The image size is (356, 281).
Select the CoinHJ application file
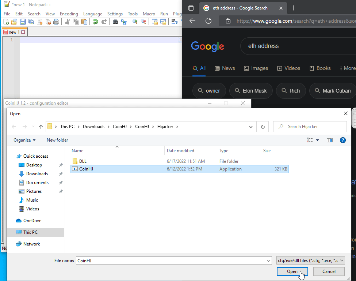(180, 169)
